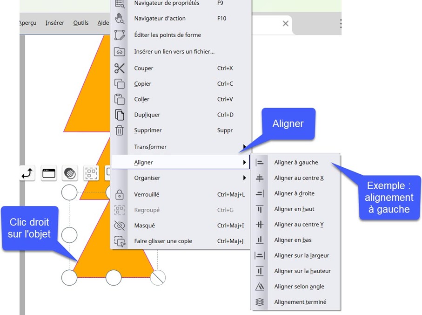Click the hatched circle floating toolbar icon
The width and height of the screenshot is (422, 315).
70,173
